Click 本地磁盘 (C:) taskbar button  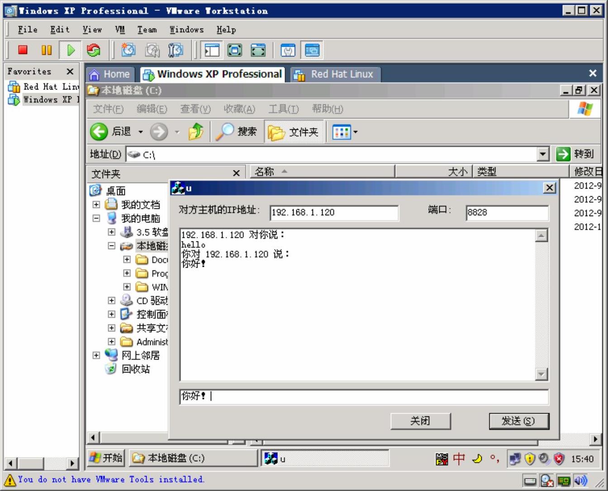[x=193, y=458]
